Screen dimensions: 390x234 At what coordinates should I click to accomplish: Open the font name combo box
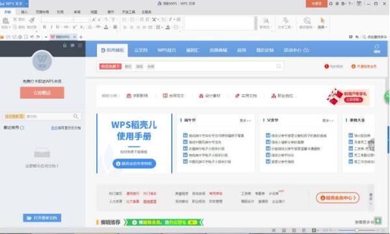(x=58, y=19)
